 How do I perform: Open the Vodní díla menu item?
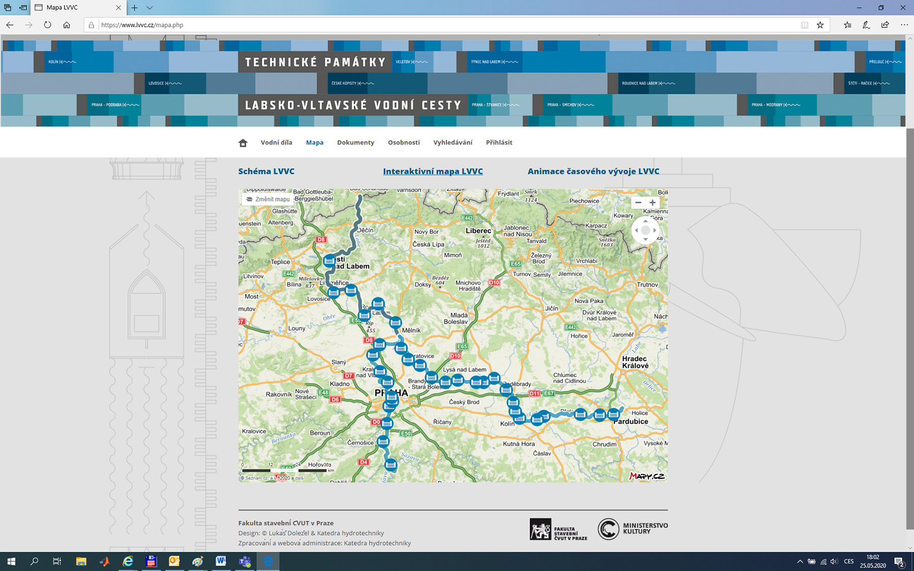276,143
